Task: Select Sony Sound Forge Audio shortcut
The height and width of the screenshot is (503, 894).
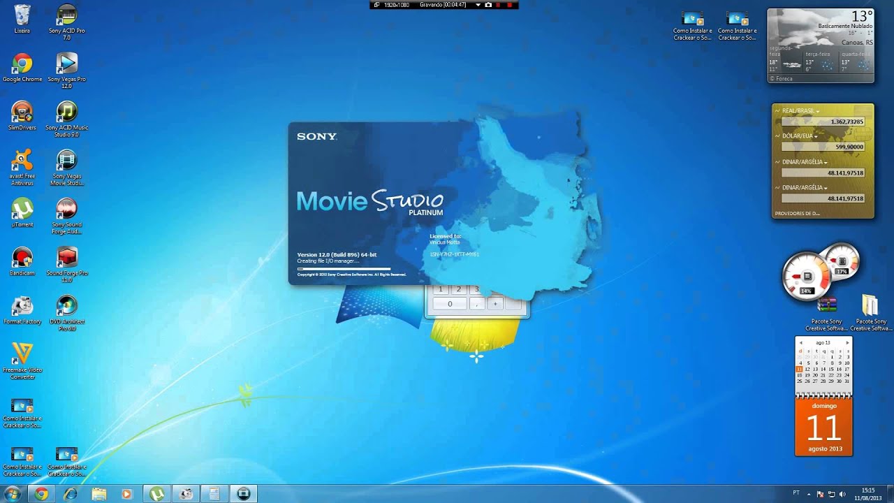Action: (x=66, y=216)
